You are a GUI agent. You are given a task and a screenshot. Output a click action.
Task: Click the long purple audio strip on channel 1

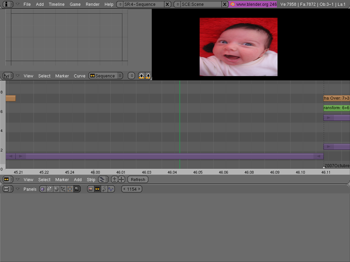click(164, 156)
